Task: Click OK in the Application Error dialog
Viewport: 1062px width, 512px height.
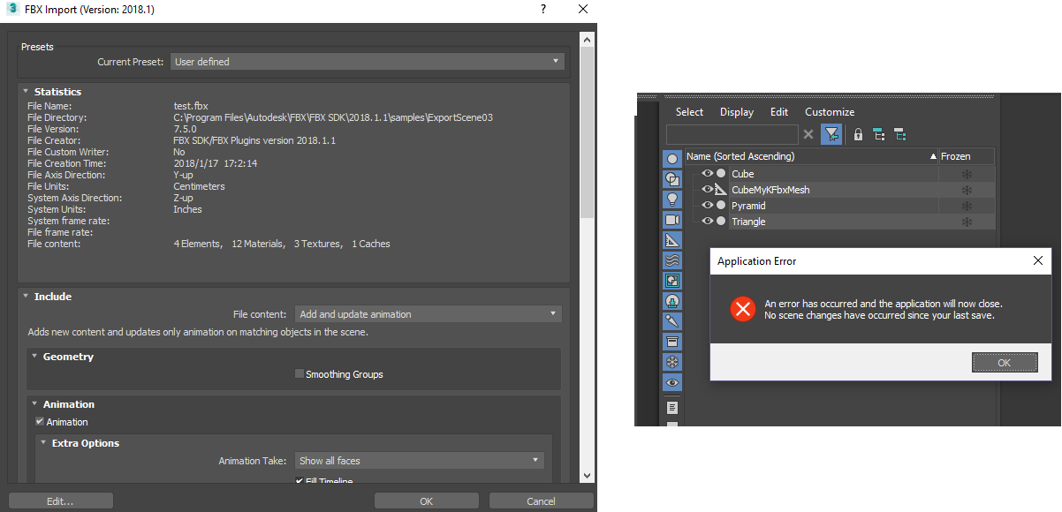Action: pos(1004,363)
